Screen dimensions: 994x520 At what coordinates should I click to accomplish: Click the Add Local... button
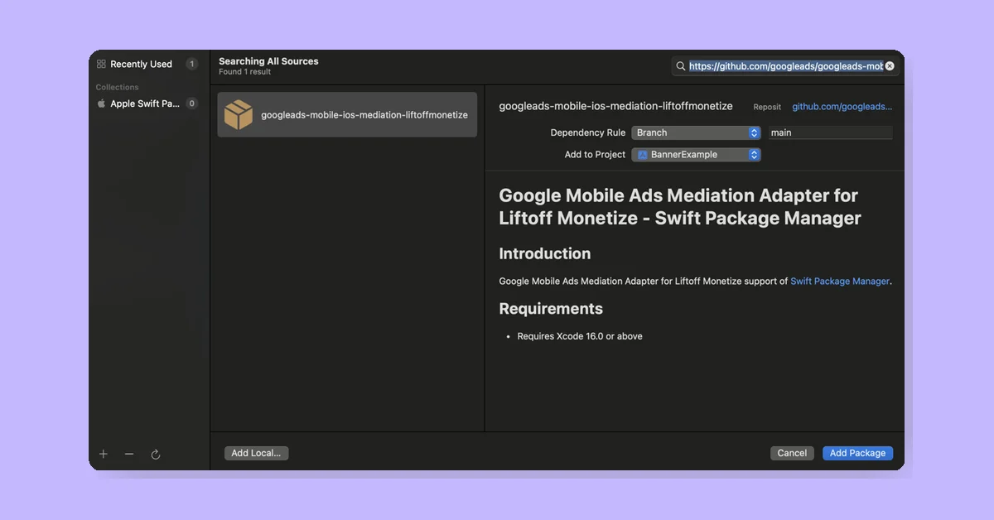tap(256, 453)
